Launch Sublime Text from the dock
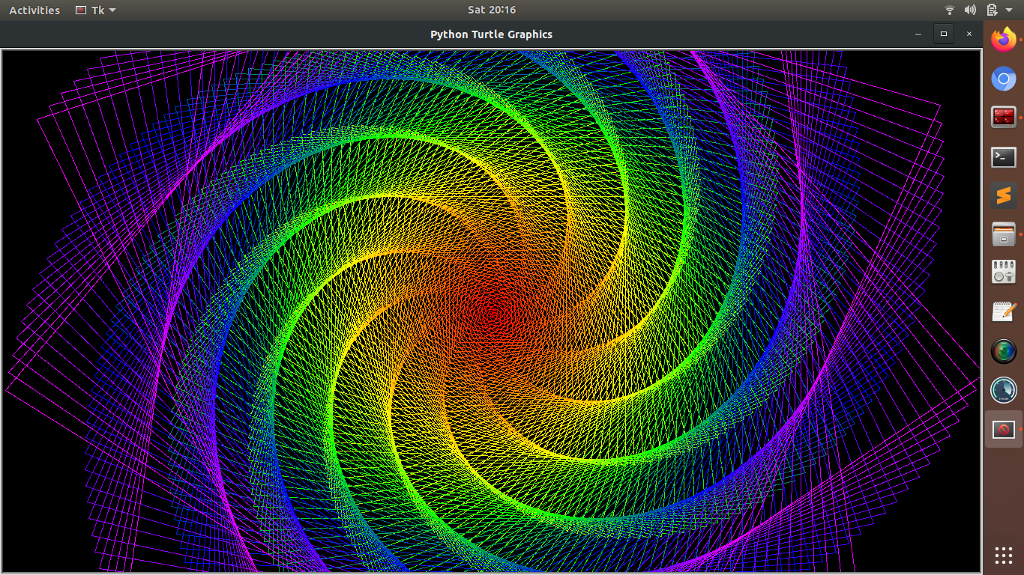1024x575 pixels. (1004, 195)
